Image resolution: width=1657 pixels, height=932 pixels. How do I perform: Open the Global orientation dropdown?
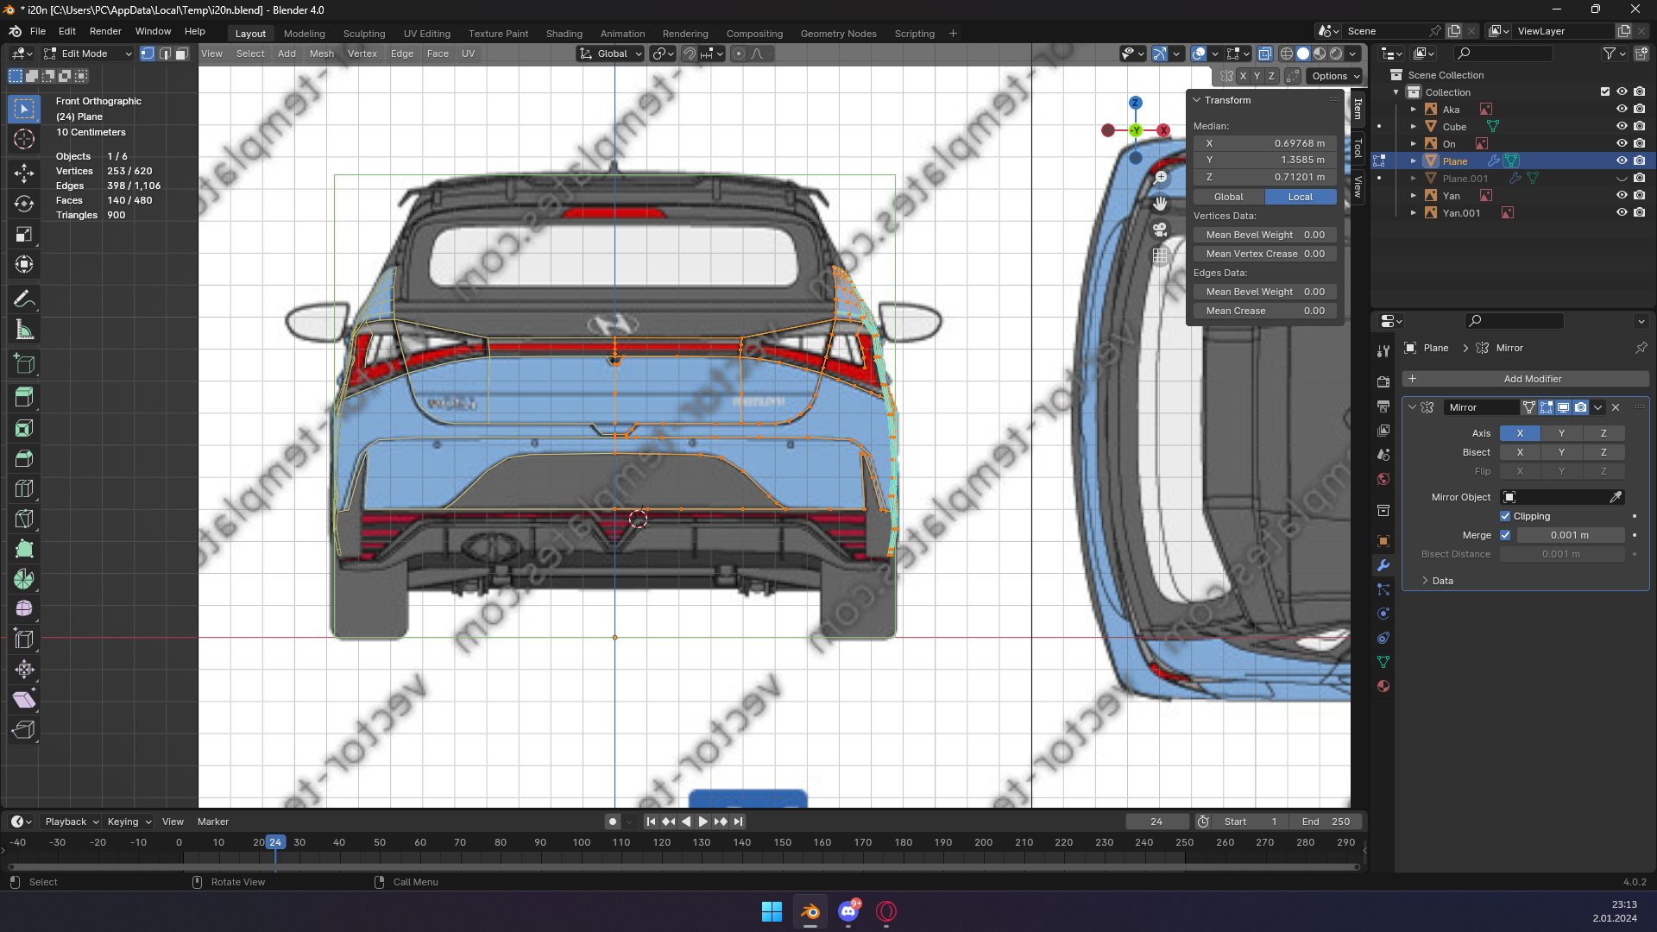point(611,54)
